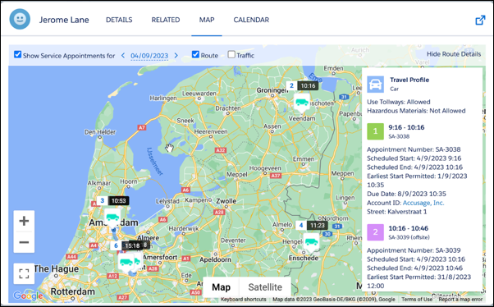Screen dimensions: 494x307
Task: Switch to Map view type
Action: tap(222, 287)
